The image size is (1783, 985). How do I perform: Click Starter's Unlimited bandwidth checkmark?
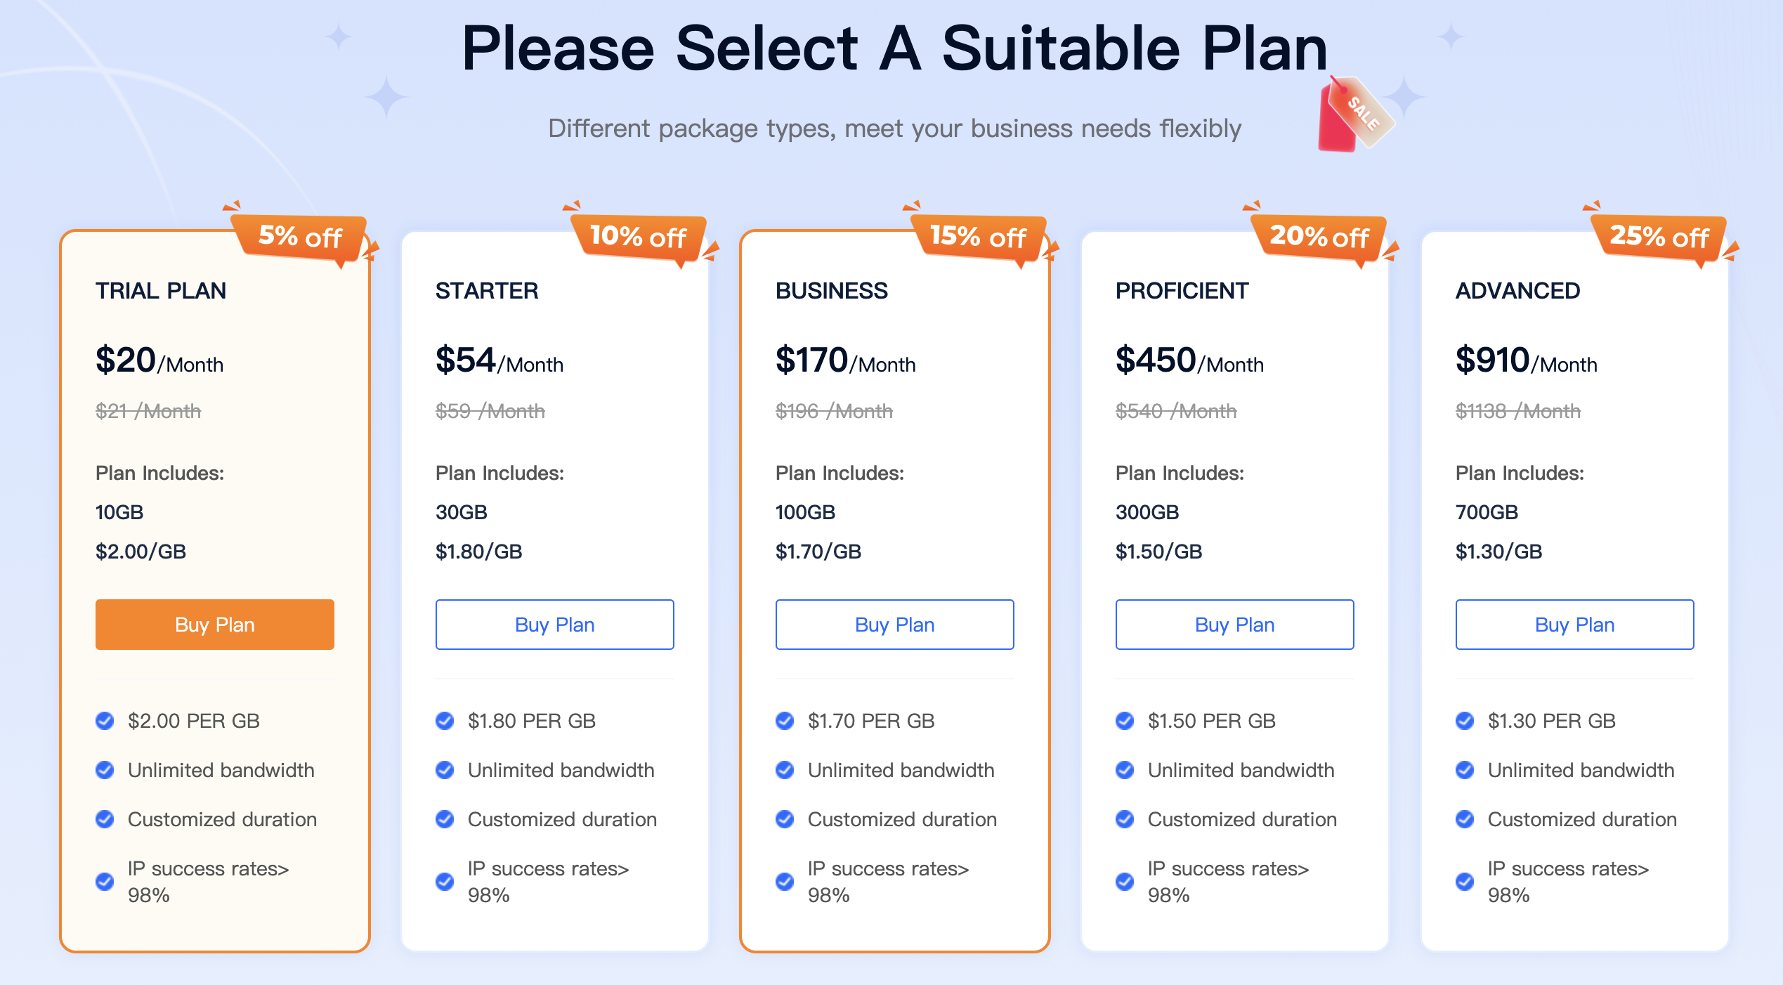click(445, 770)
